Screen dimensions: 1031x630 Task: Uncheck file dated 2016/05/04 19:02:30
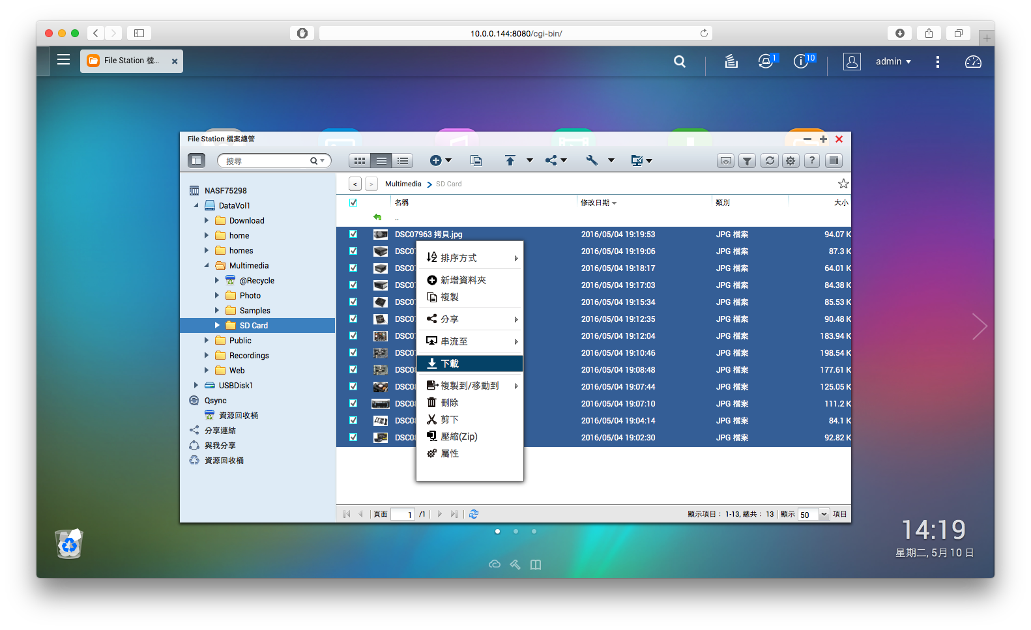point(353,438)
